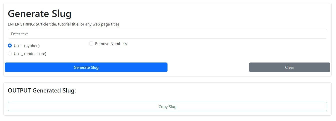The width and height of the screenshot is (336, 121).
Task: Click the gray Clear button
Action: coord(289,67)
